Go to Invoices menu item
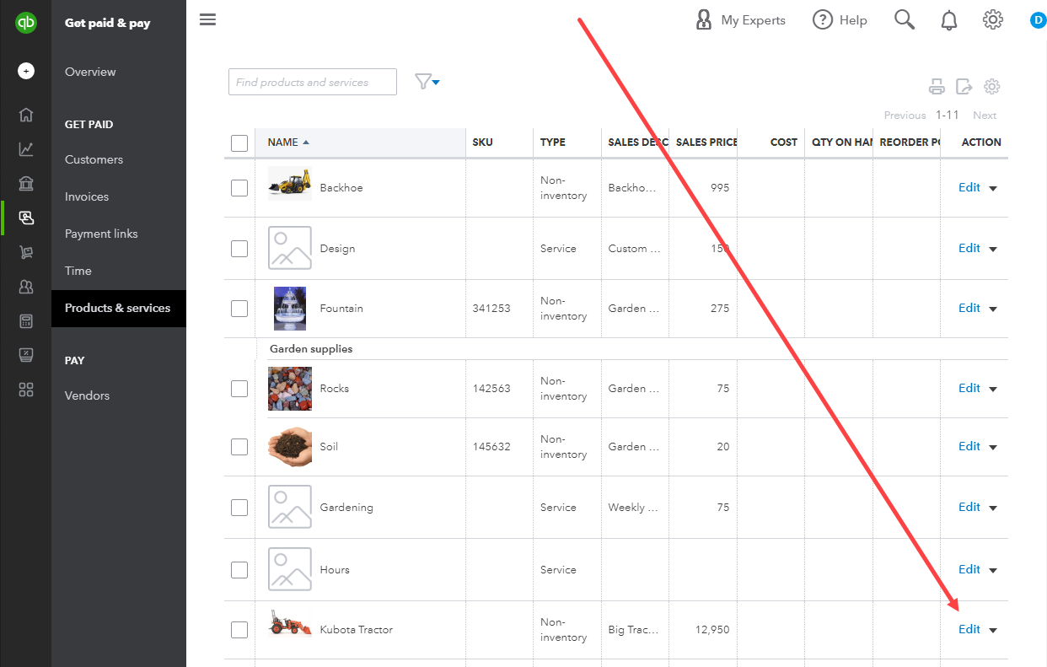 click(87, 196)
